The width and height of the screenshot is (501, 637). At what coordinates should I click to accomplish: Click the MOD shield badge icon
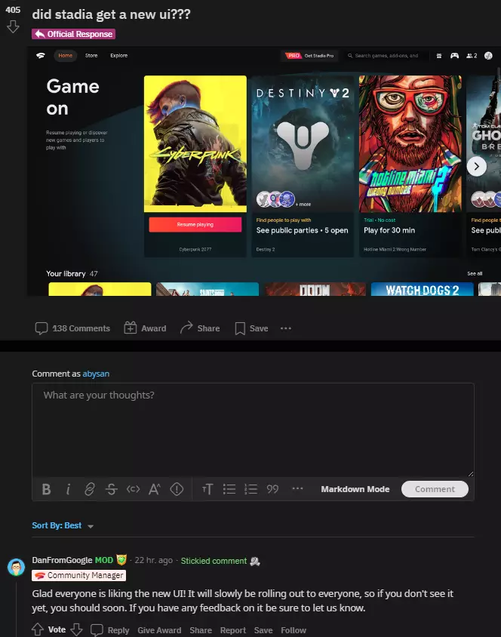[121, 560]
